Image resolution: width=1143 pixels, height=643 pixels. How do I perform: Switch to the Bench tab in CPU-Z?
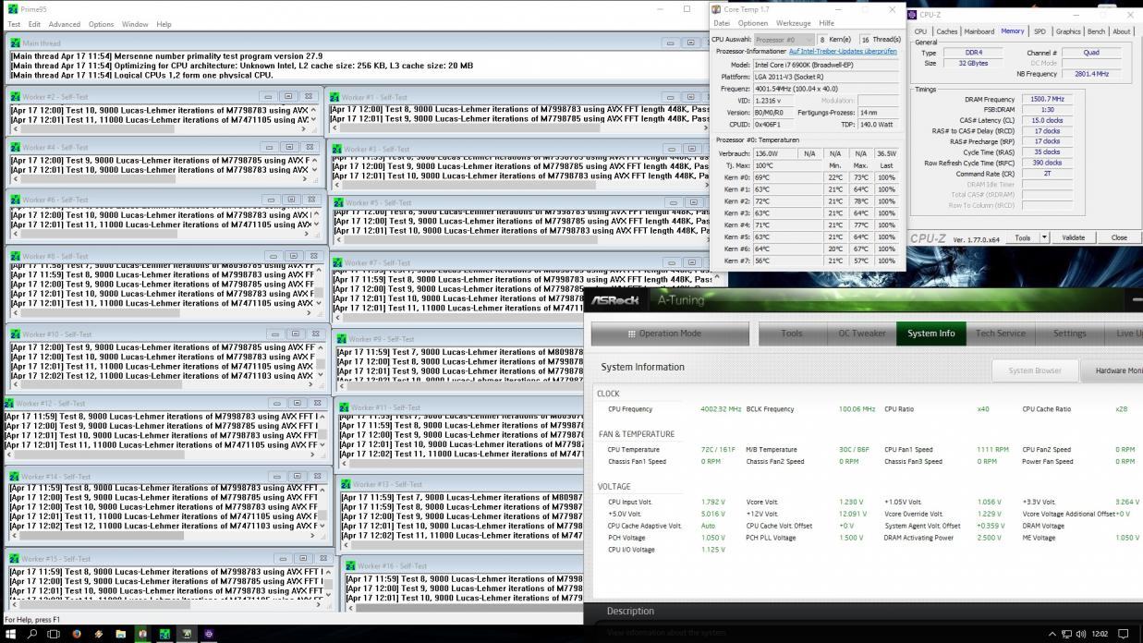(1096, 31)
